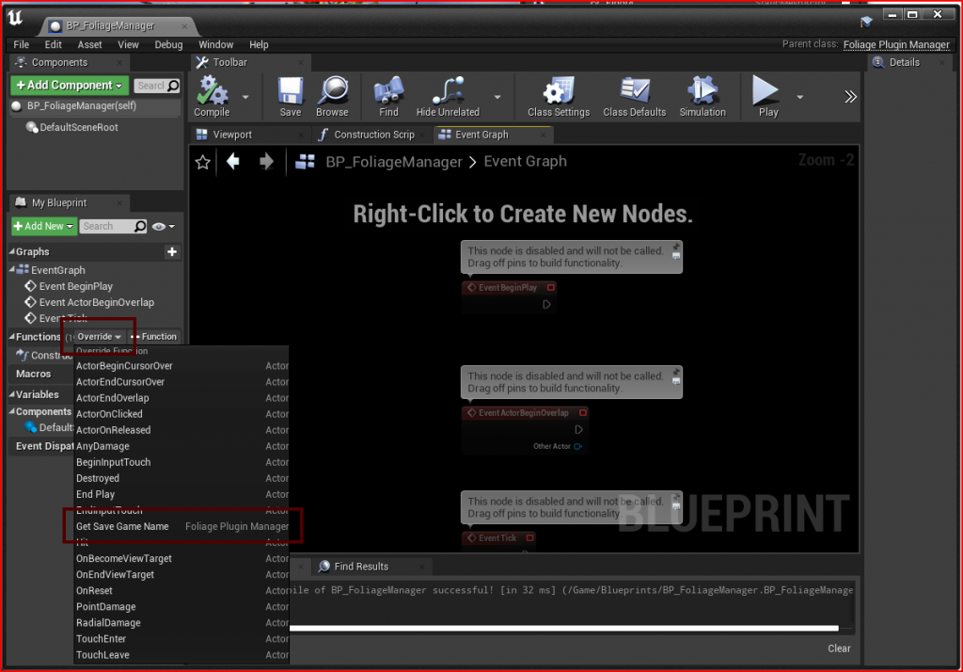Select Get Save Game Name override
963x672 pixels.
click(x=182, y=526)
